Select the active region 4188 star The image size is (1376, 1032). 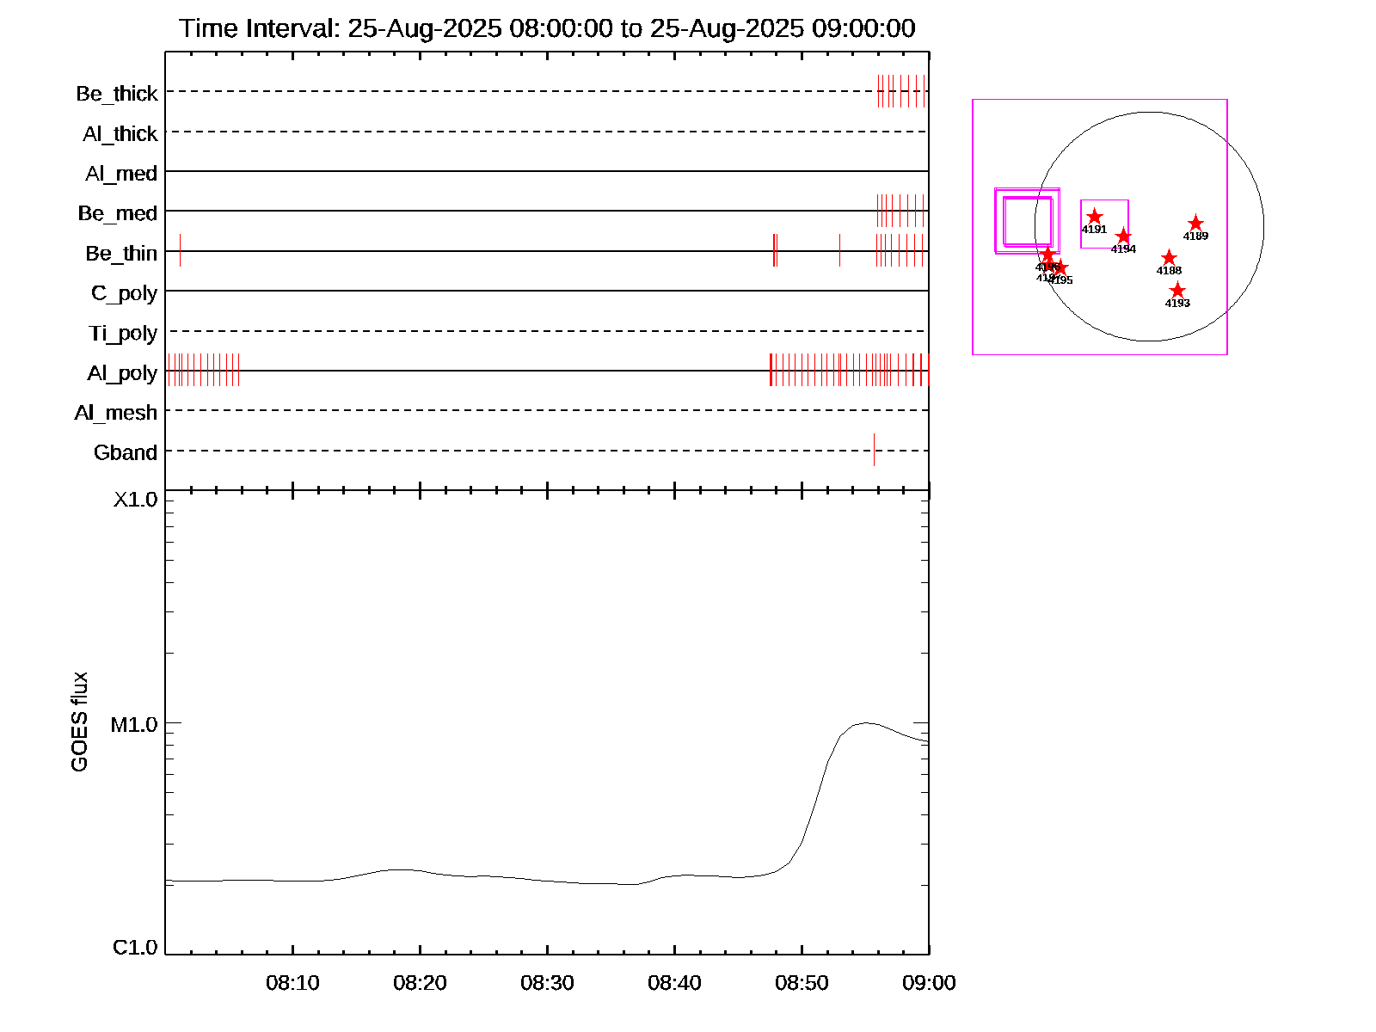pos(1169,258)
